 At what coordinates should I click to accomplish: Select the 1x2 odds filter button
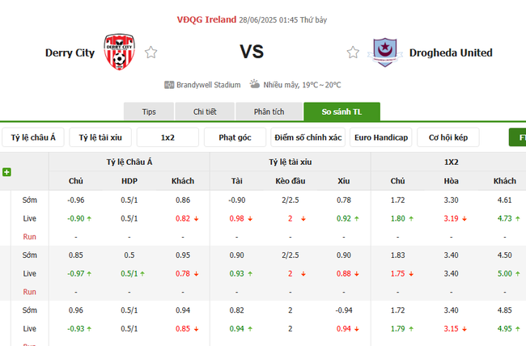coord(168,137)
